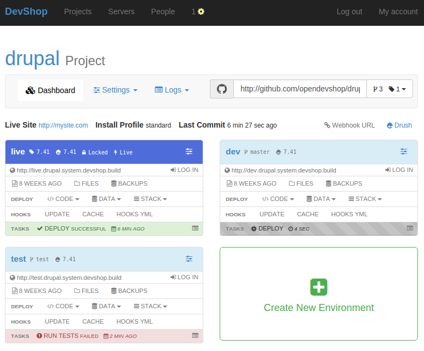Open dev environment settings sliders icon
Viewport: 424px width, 351px height.
[404, 152]
